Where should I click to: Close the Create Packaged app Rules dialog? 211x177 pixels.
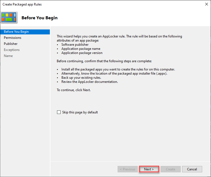coord(206,4)
